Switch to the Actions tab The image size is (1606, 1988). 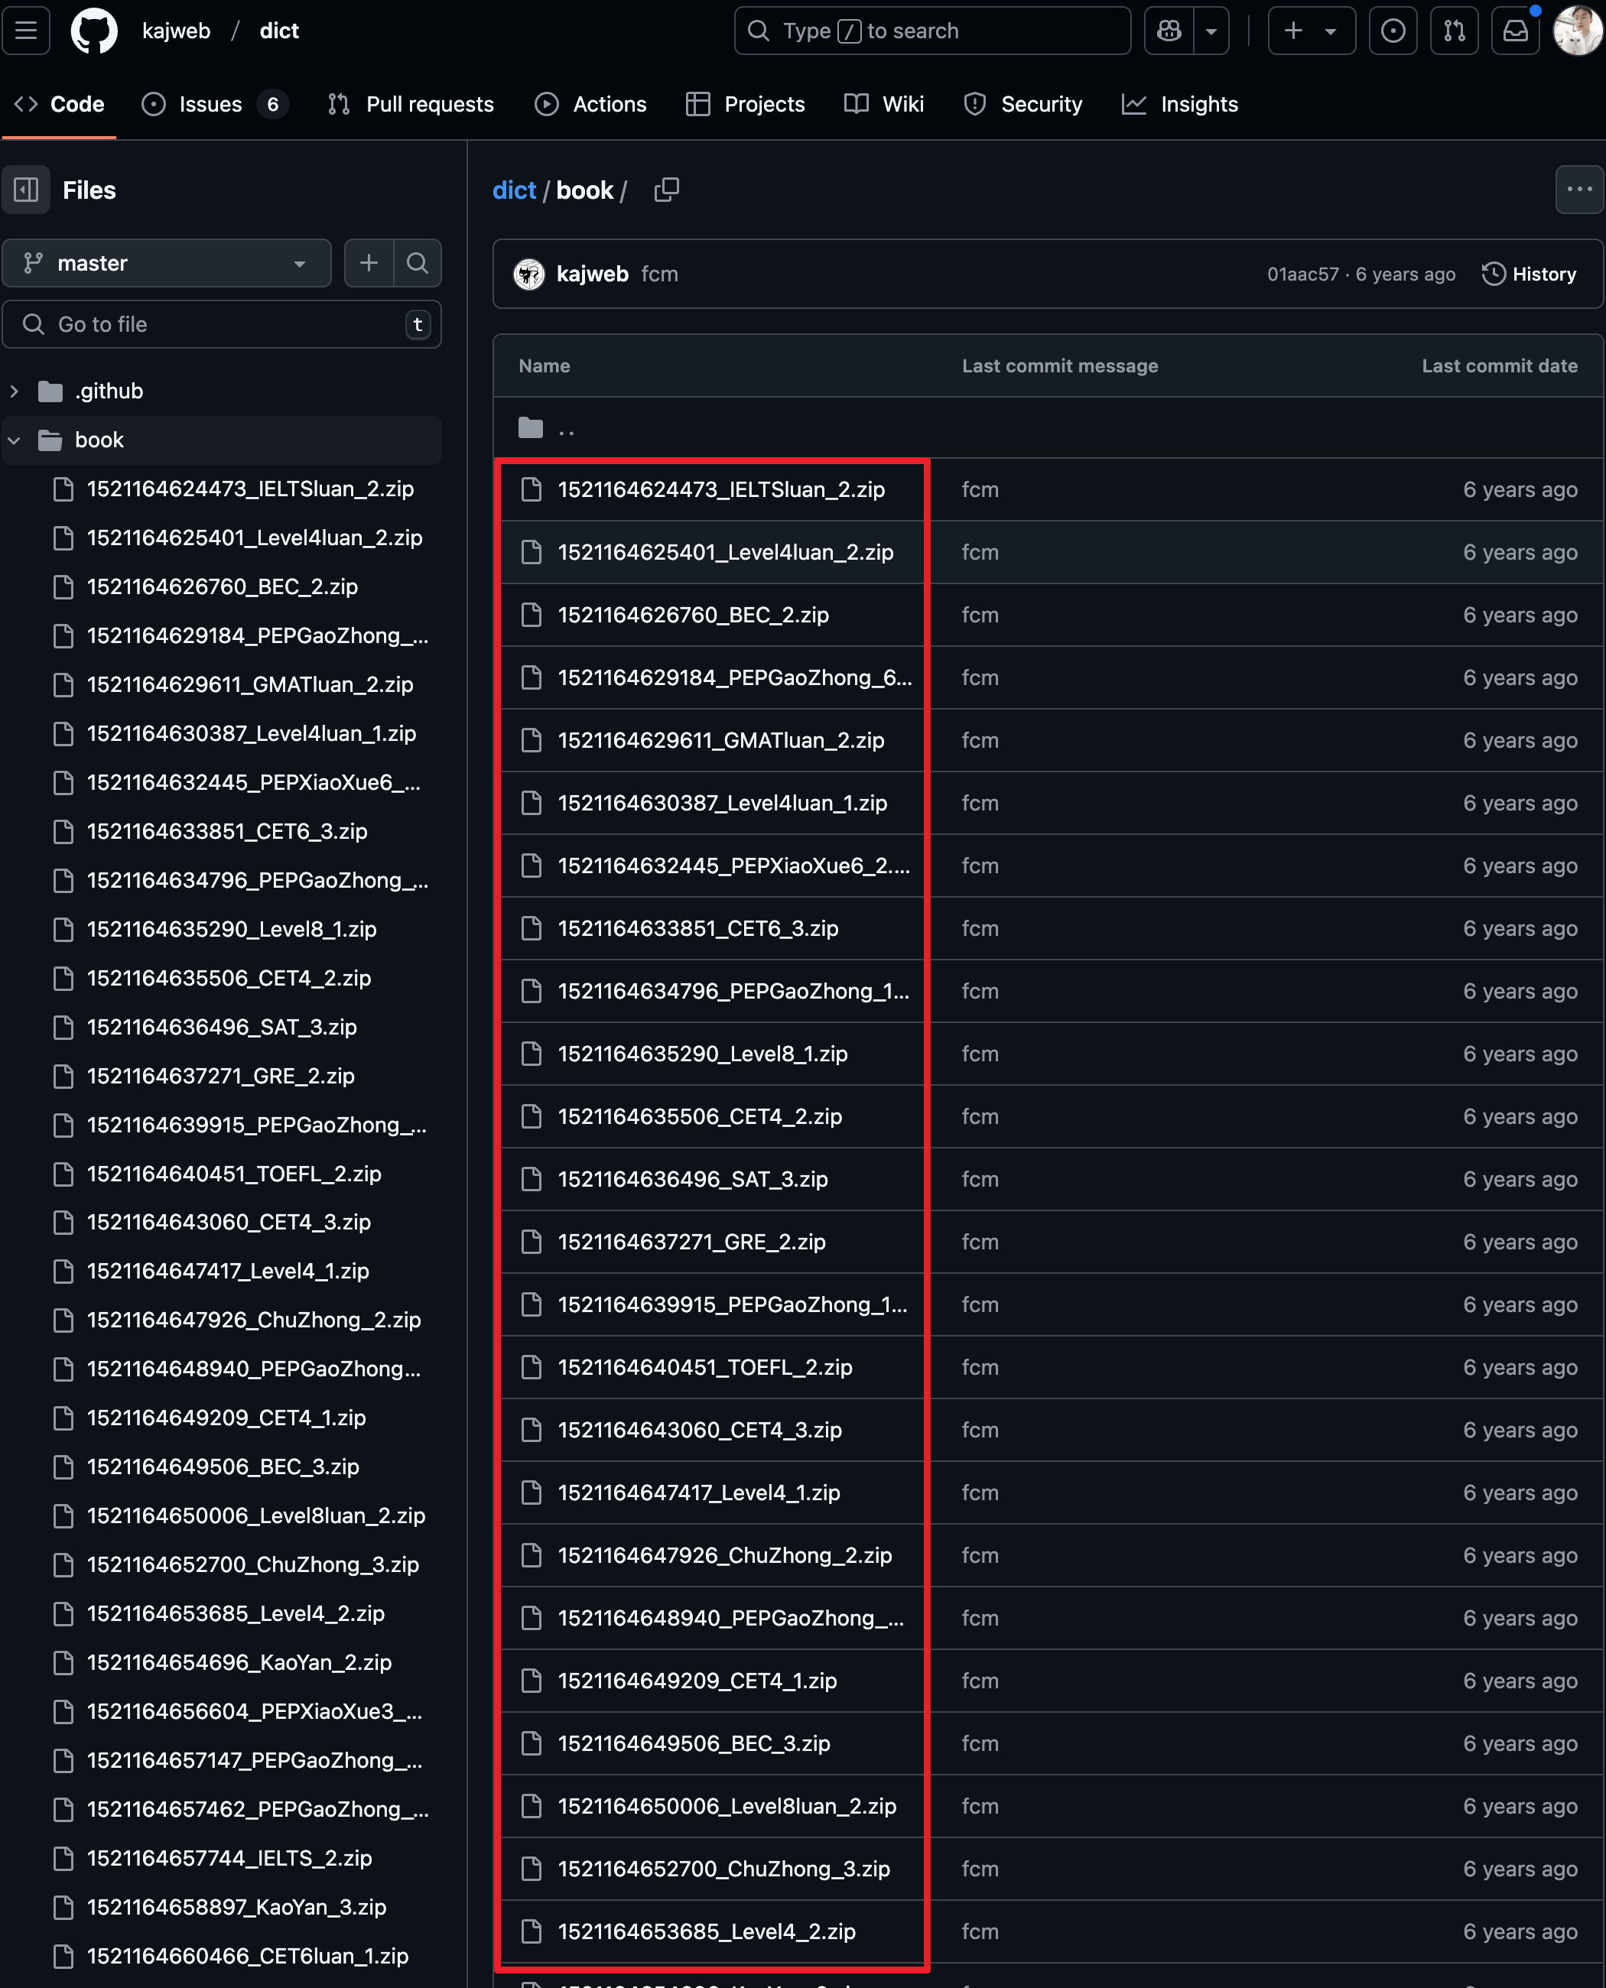590,104
